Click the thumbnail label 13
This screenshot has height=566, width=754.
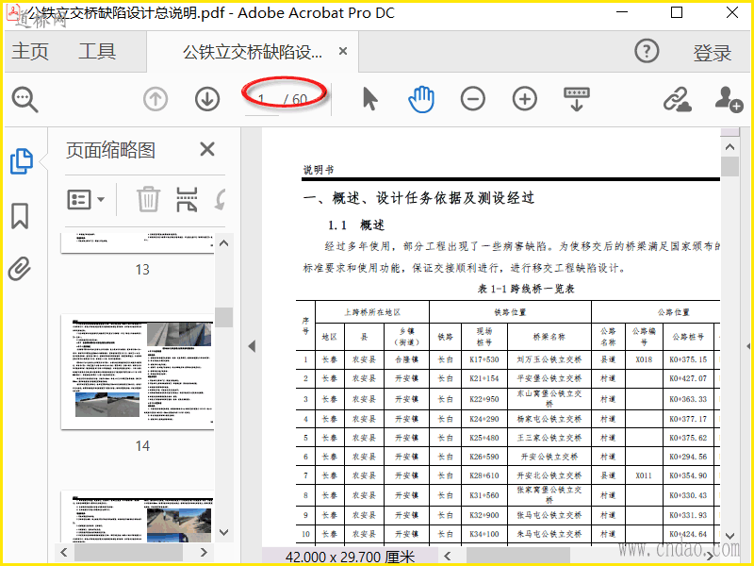(142, 270)
